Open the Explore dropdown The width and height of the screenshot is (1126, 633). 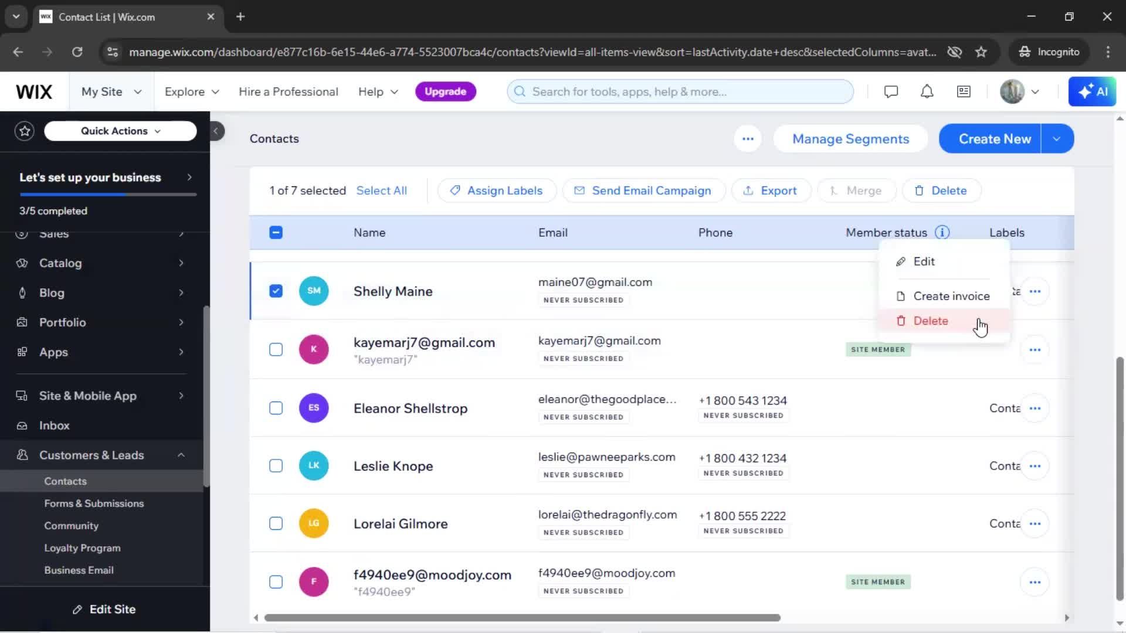coord(192,91)
